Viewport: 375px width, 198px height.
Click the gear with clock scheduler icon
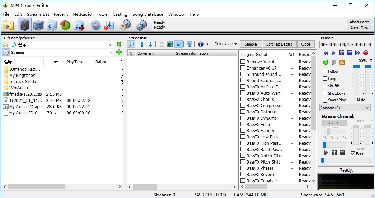[125, 25]
